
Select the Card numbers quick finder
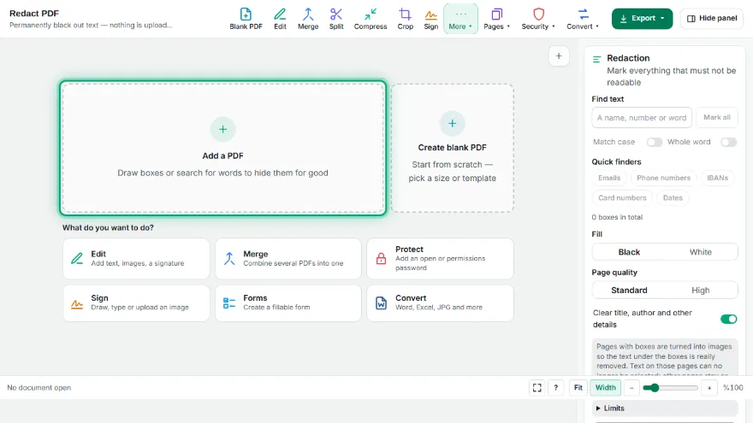[x=622, y=197]
